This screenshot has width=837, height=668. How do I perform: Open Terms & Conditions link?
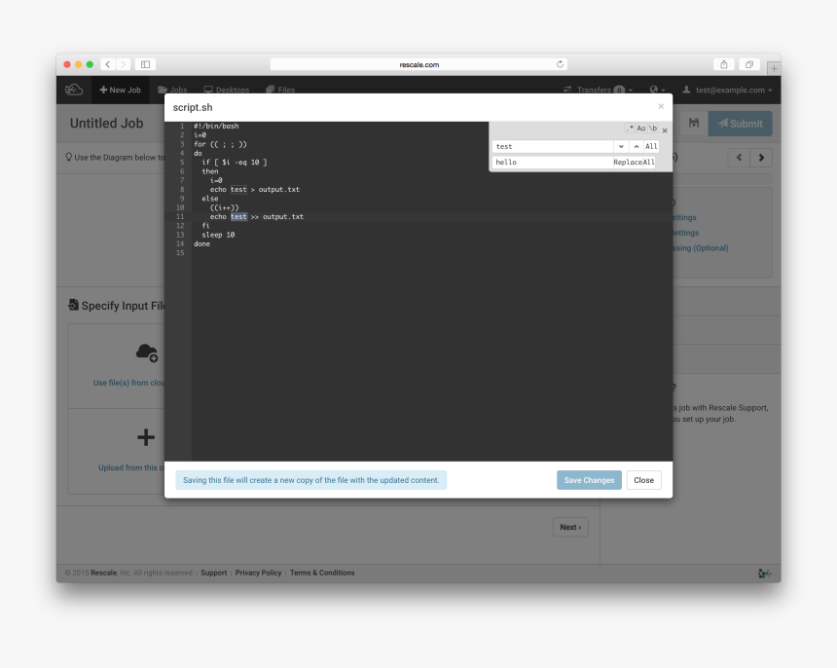point(322,573)
